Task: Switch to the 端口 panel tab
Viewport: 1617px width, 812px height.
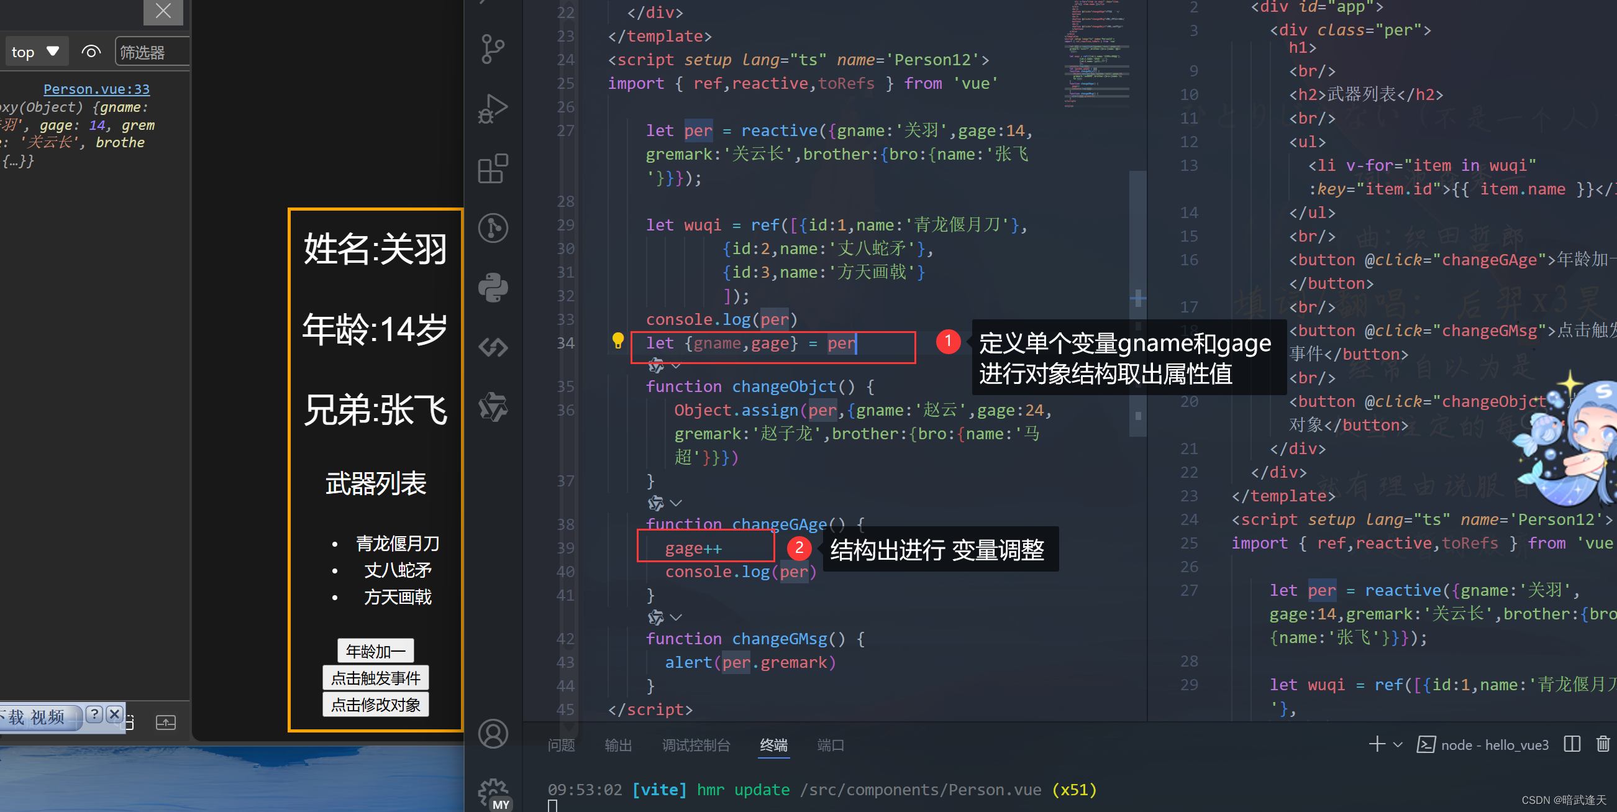Action: [830, 745]
